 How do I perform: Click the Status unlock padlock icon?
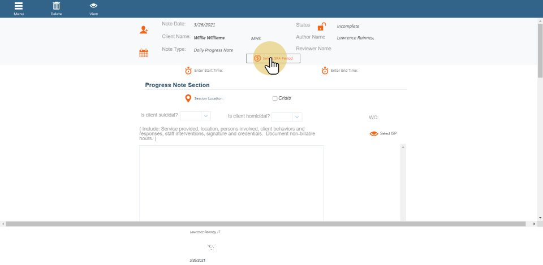point(321,27)
